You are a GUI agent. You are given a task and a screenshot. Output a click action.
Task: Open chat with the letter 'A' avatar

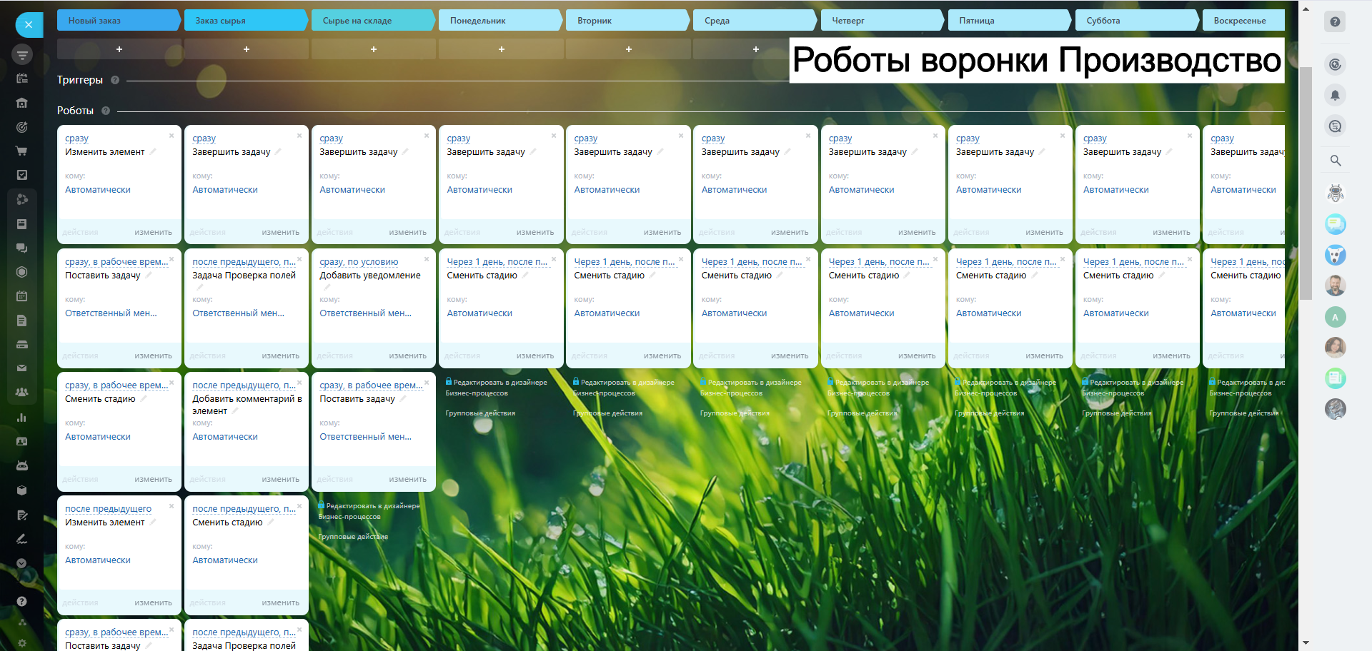pyautogui.click(x=1335, y=317)
